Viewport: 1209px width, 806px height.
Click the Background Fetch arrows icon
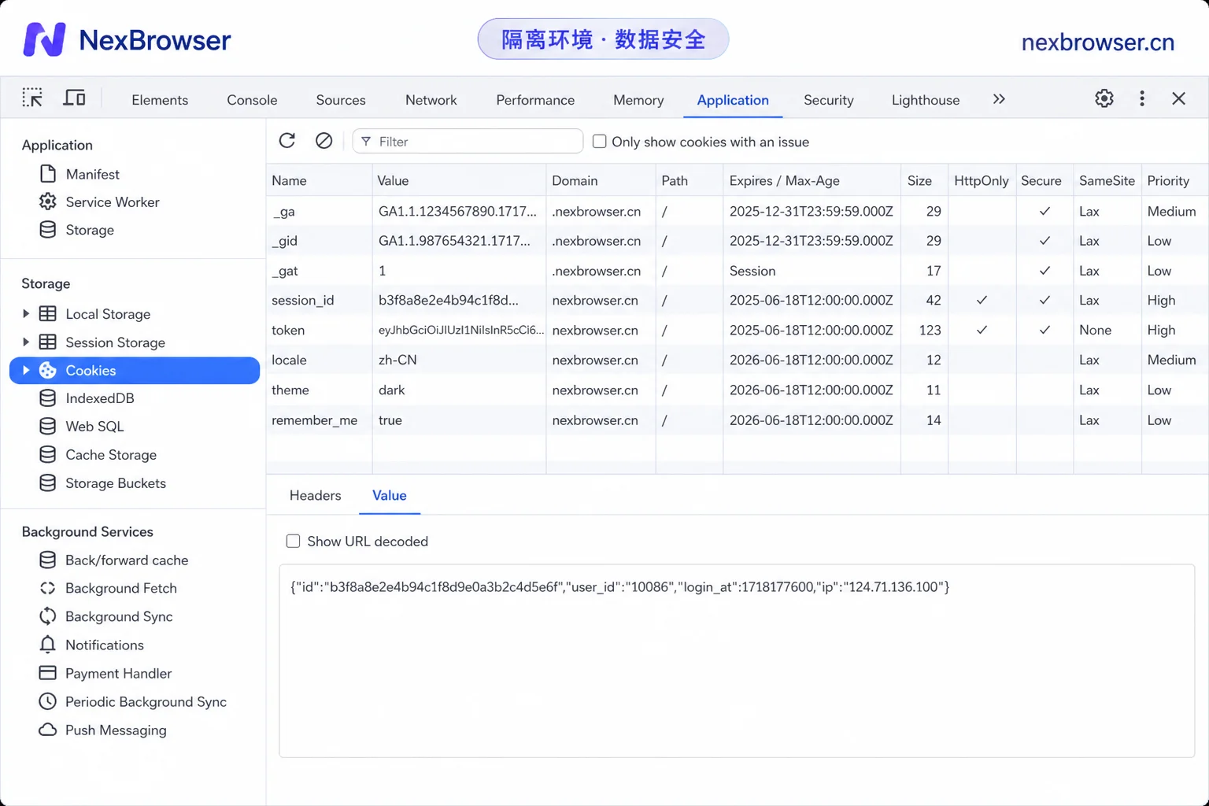[48, 588]
